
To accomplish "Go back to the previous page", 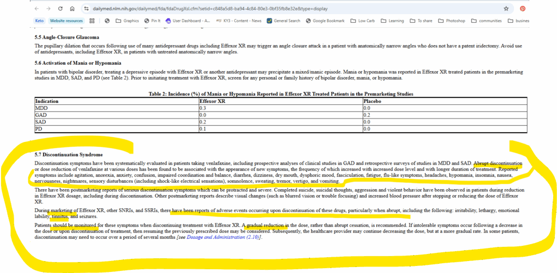I will [36, 9].
